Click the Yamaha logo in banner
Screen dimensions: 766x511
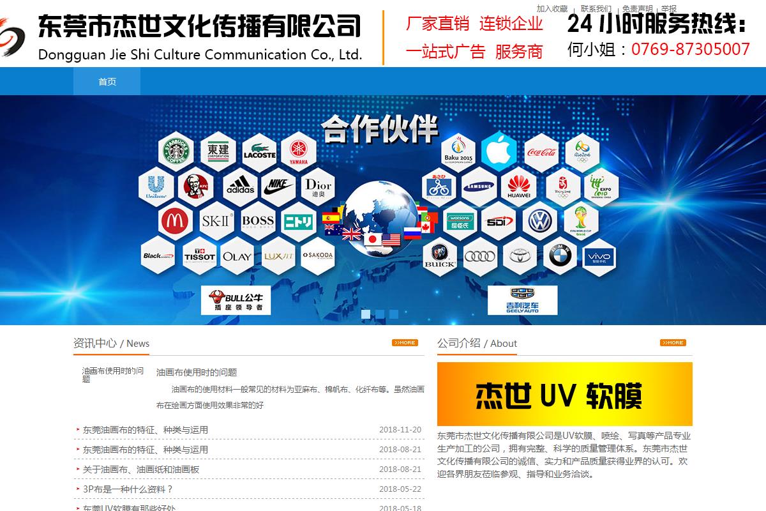click(298, 151)
